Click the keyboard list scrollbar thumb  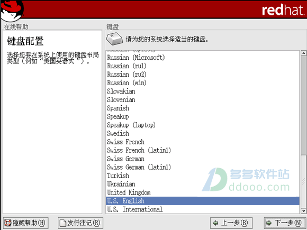pyautogui.click(x=303, y=182)
